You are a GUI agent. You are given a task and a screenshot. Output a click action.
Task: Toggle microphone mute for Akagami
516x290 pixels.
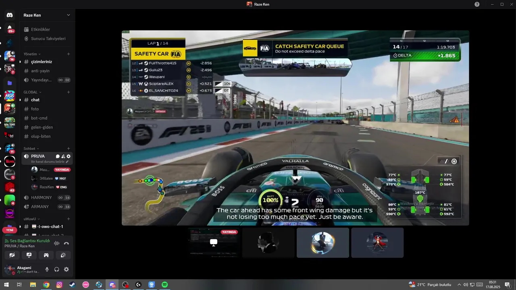point(47,269)
